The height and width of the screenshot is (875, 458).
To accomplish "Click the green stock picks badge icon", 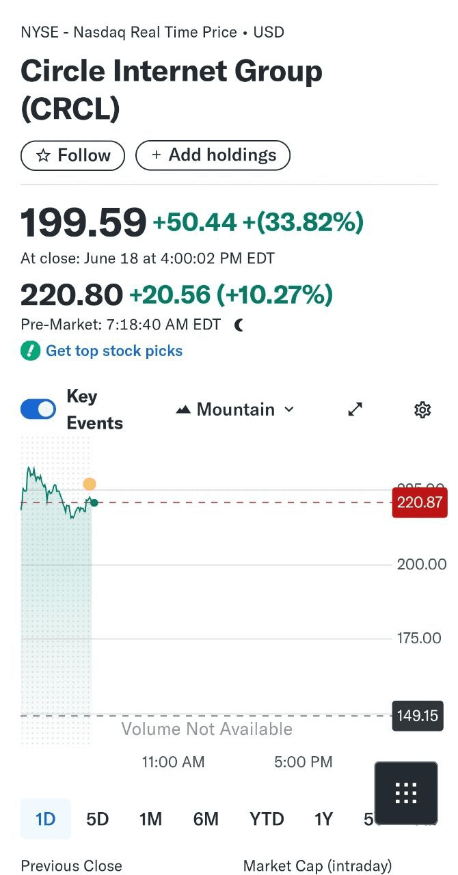I will click(x=31, y=351).
